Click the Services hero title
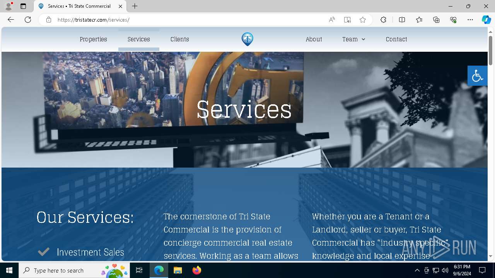 244,109
